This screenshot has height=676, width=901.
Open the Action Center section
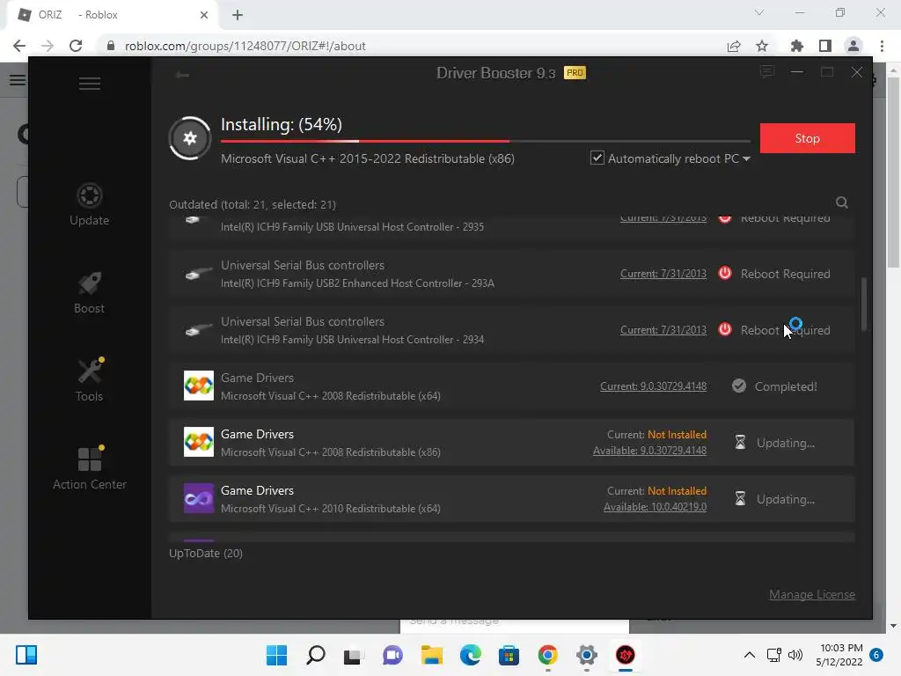coord(90,468)
